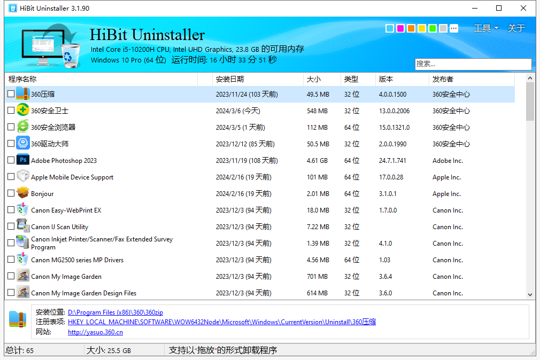Screen dimensions: 540x360
Task: Click the vertical scrollbar thumb
Action: click(530, 101)
